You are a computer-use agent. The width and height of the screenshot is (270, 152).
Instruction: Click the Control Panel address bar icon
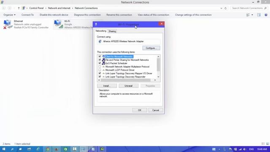[x=24, y=8]
